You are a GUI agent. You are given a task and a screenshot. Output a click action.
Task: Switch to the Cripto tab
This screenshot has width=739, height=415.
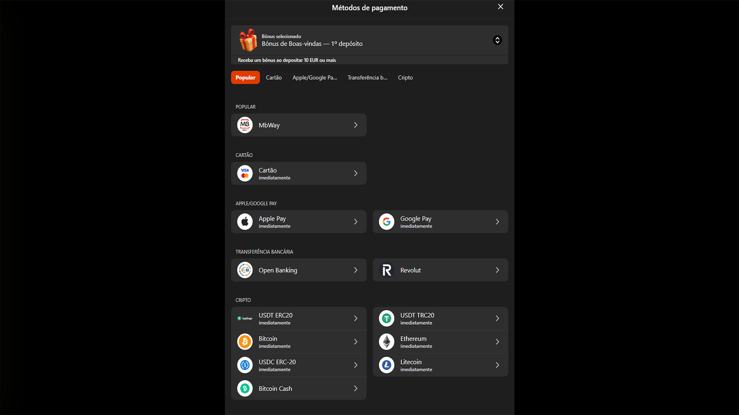point(406,77)
